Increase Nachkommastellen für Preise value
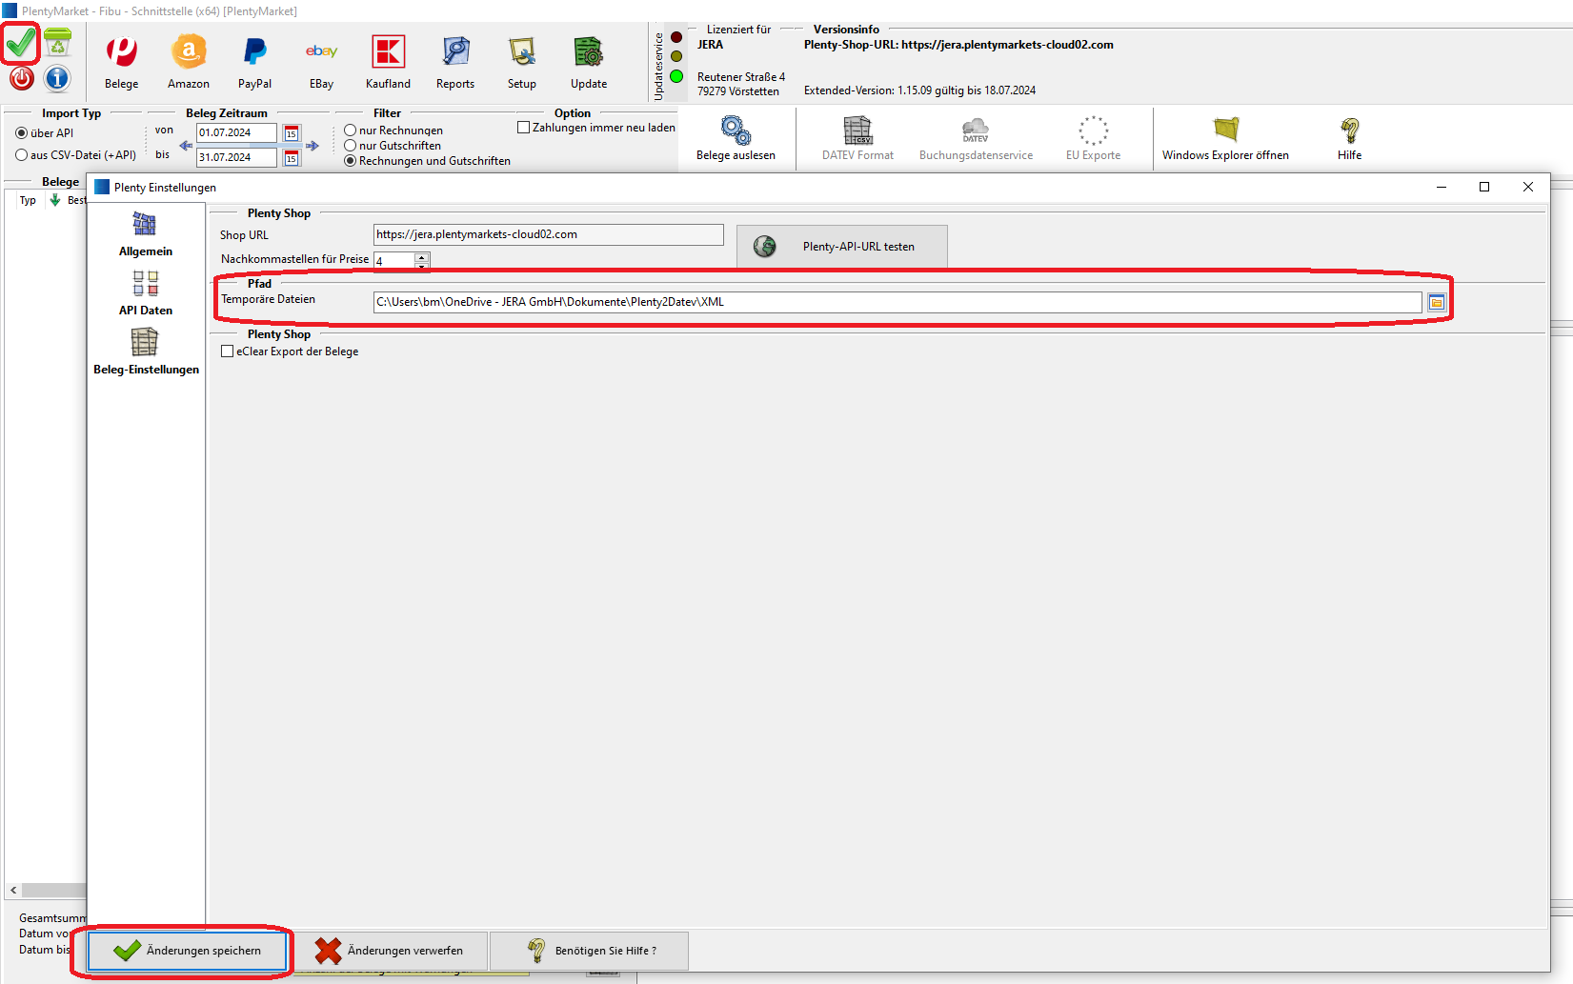The image size is (1573, 984). point(421,256)
